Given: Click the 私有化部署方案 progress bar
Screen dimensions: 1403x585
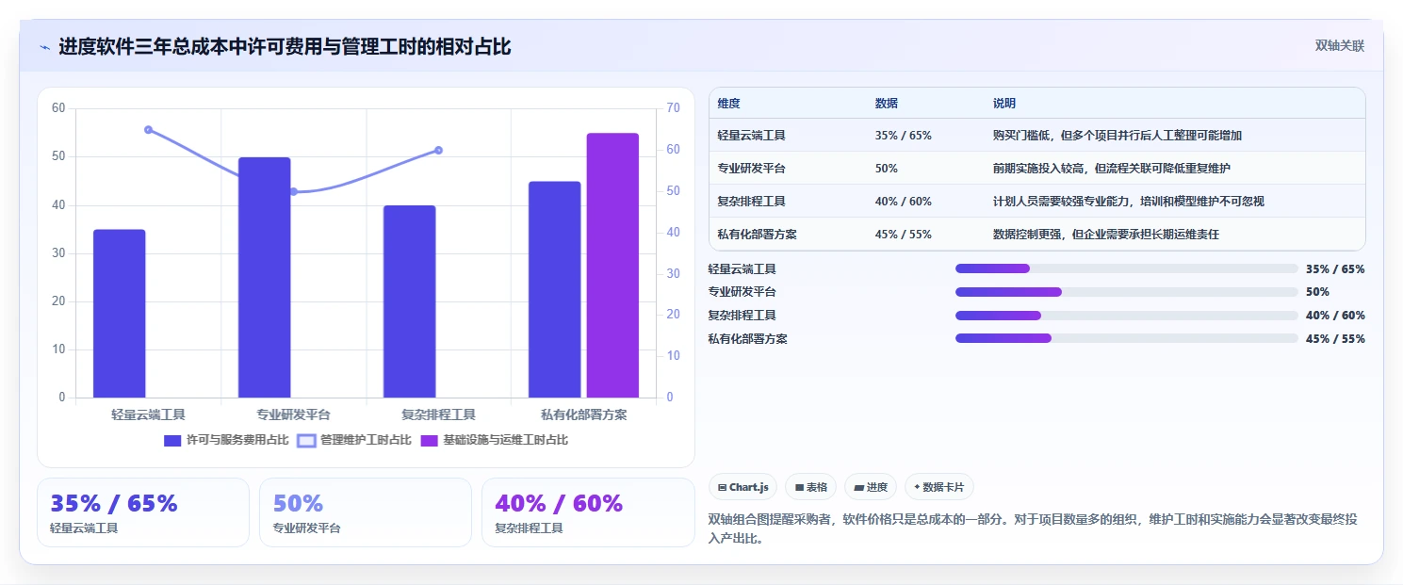Looking at the screenshot, I should click(1127, 339).
